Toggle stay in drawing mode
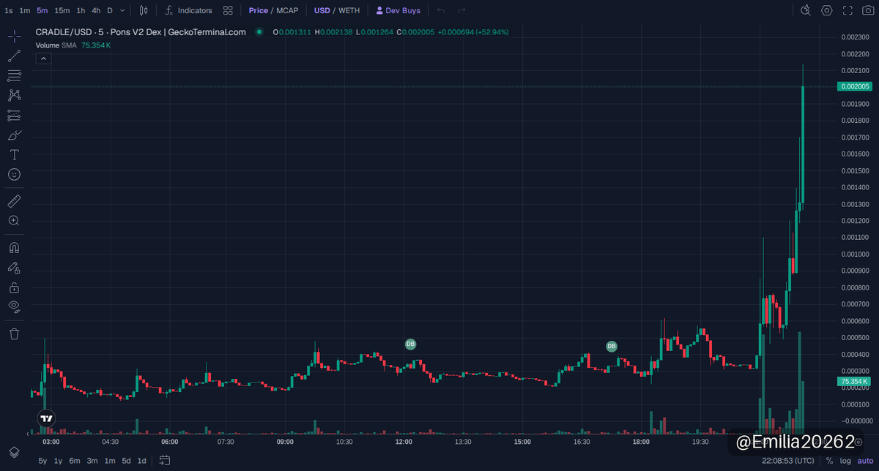Viewport: 879px width, 471px height. [x=14, y=268]
